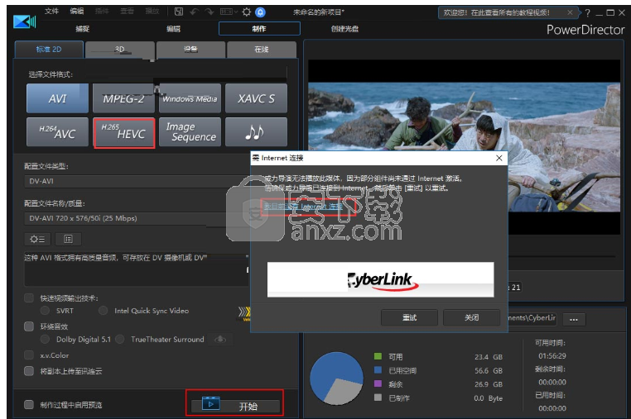Screen dimensions: 631x419
Task: Redo action with the redo arrow
Action: (x=210, y=12)
